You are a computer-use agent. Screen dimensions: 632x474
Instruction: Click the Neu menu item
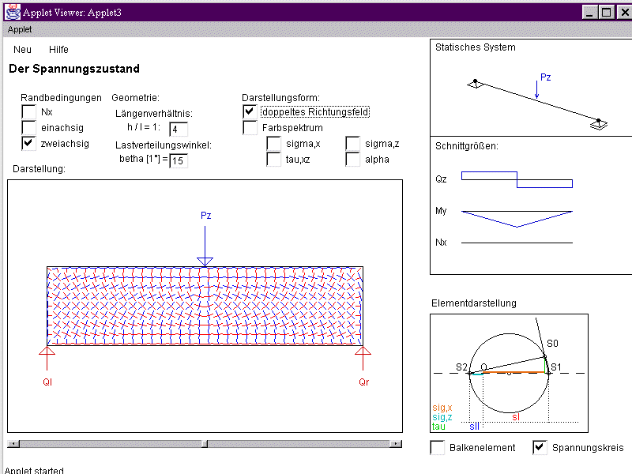23,49
